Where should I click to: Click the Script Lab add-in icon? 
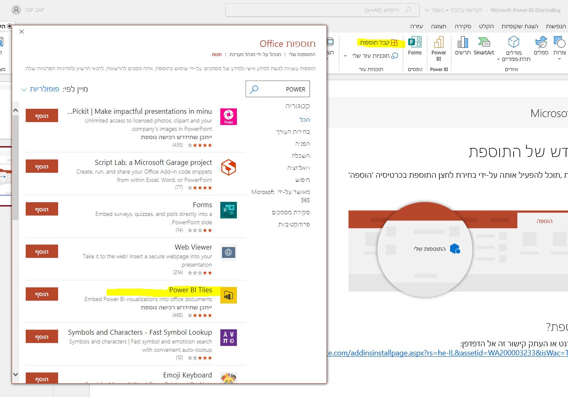click(x=229, y=167)
